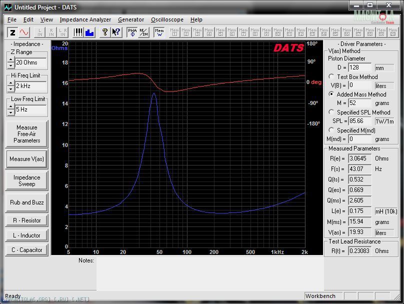
Task: Click the V(as) value 19.93 field
Action: pyautogui.click(x=359, y=232)
